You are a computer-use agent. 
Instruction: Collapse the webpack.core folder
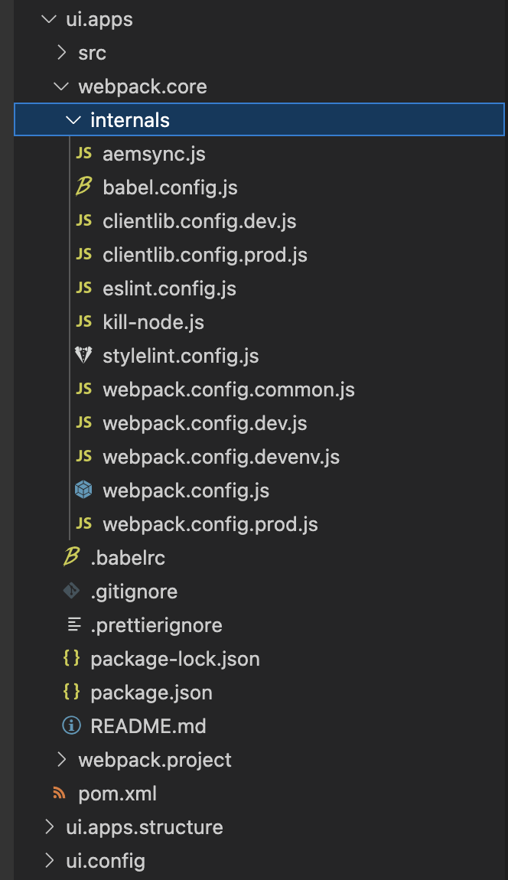[62, 86]
